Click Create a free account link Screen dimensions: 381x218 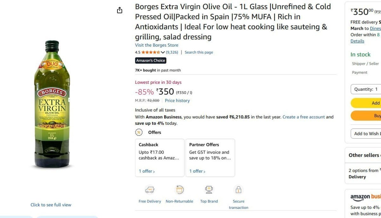tap(304, 117)
